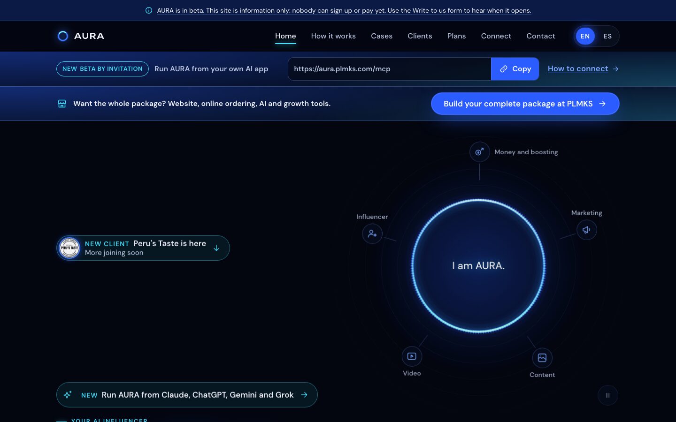Expand the Peru's Taste new client arrow
676x422 pixels.
216,248
